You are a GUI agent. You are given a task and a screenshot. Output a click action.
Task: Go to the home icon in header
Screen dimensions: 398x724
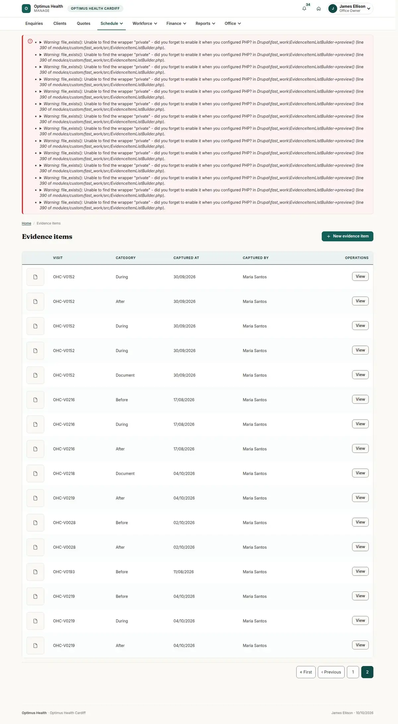tap(318, 9)
